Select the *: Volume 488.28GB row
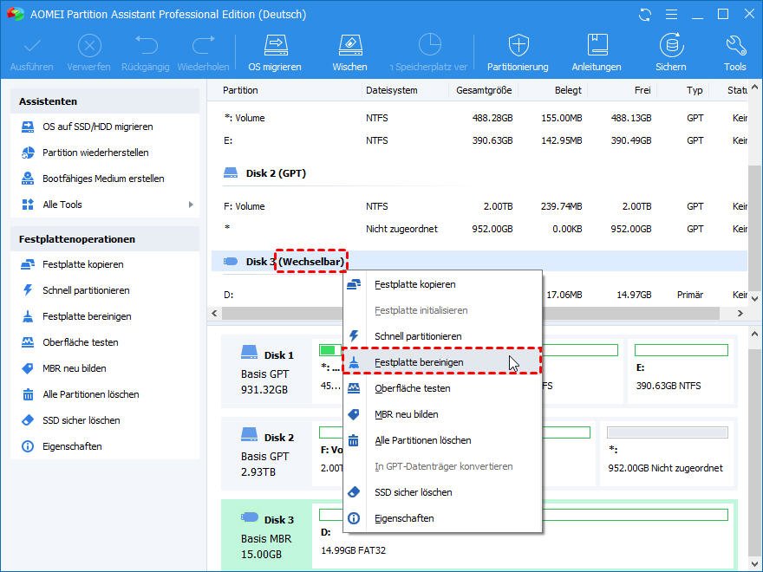 (x=479, y=118)
